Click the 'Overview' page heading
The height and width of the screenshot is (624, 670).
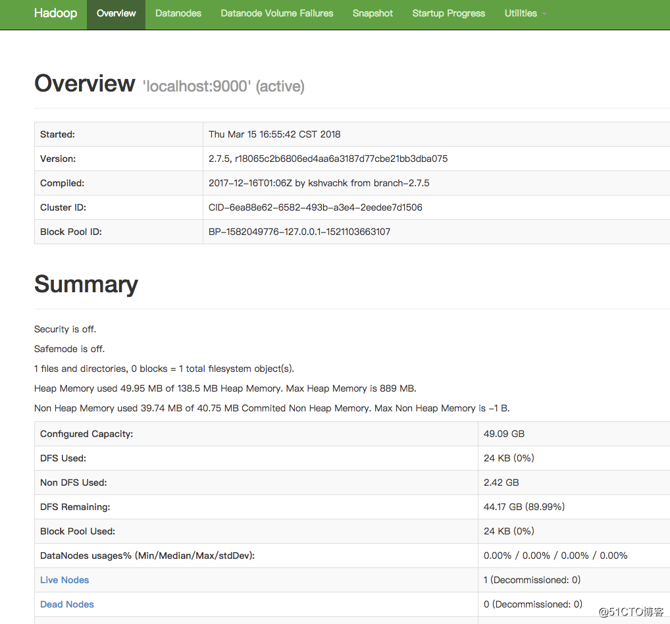(x=85, y=84)
